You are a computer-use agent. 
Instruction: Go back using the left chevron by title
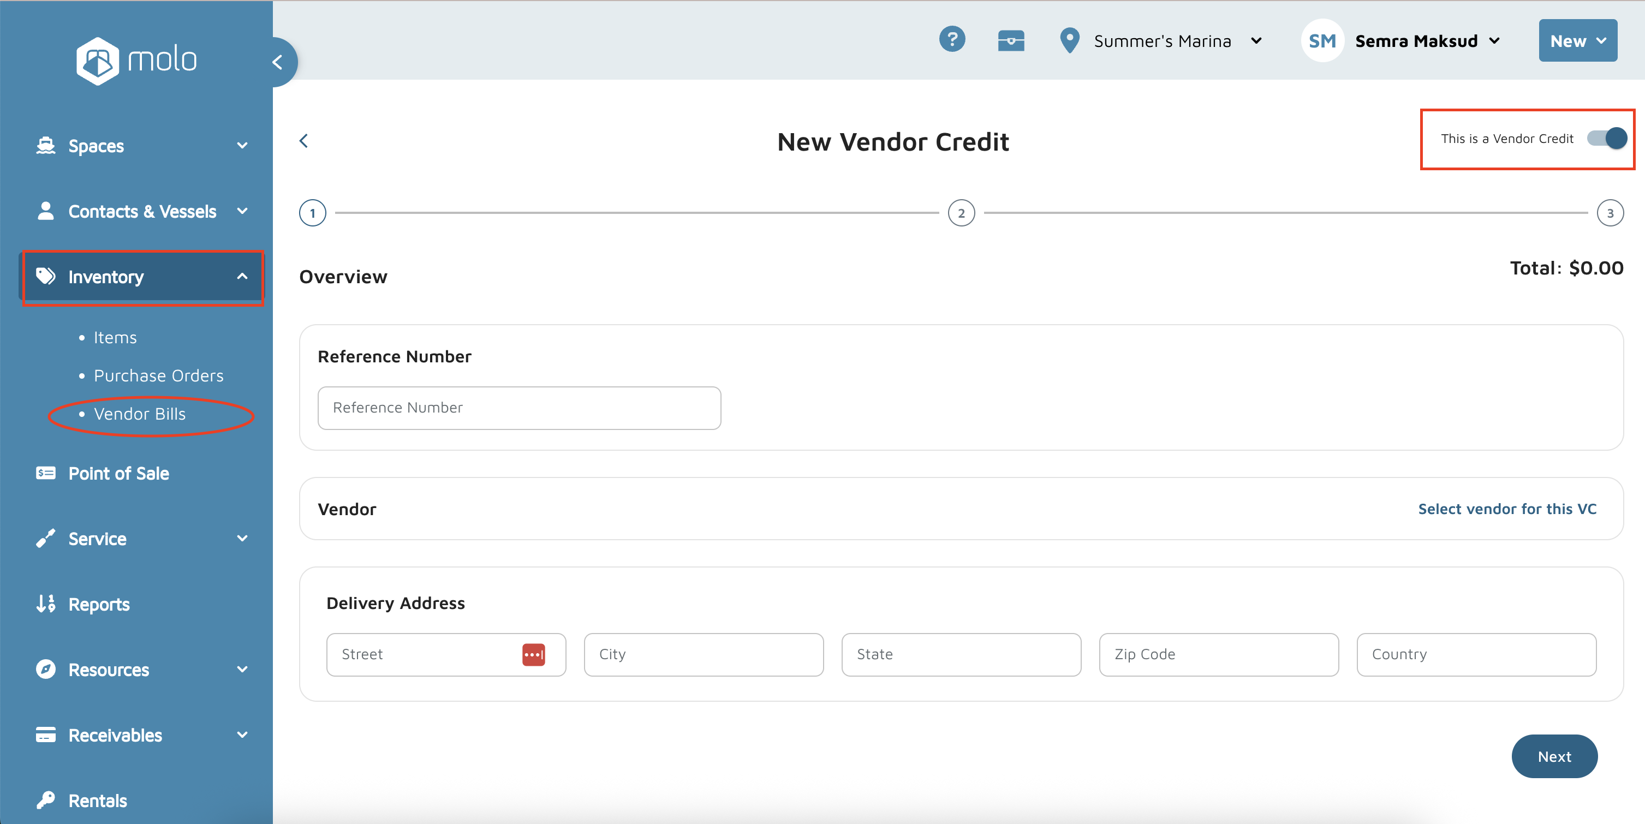click(304, 141)
